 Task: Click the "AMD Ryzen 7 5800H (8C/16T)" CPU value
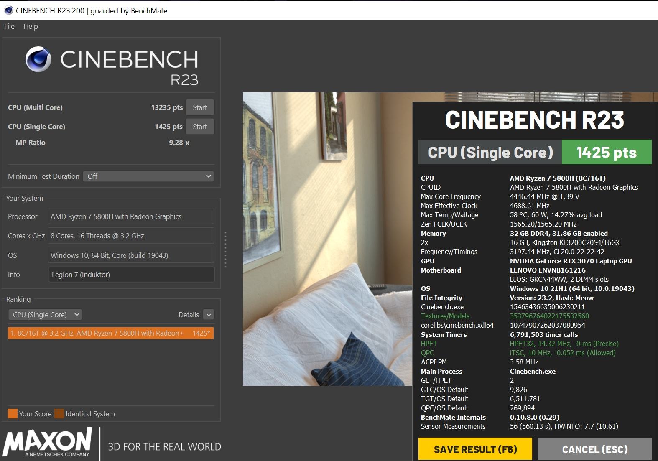coord(558,178)
